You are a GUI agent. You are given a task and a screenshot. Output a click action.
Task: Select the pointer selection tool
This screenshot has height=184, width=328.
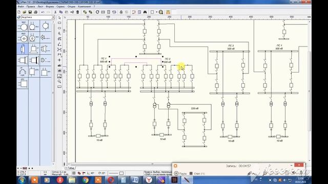(59, 18)
